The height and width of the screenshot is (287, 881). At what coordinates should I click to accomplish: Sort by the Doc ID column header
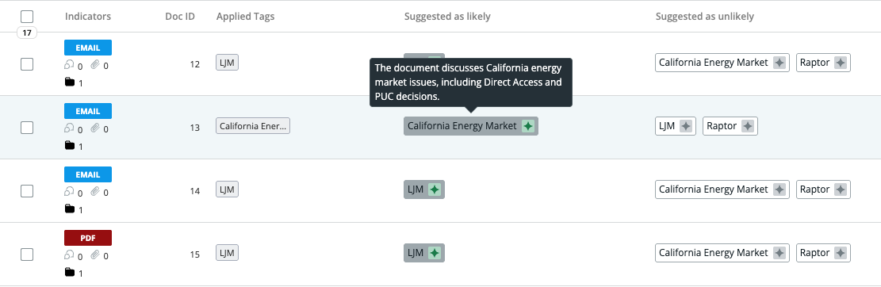(x=180, y=17)
